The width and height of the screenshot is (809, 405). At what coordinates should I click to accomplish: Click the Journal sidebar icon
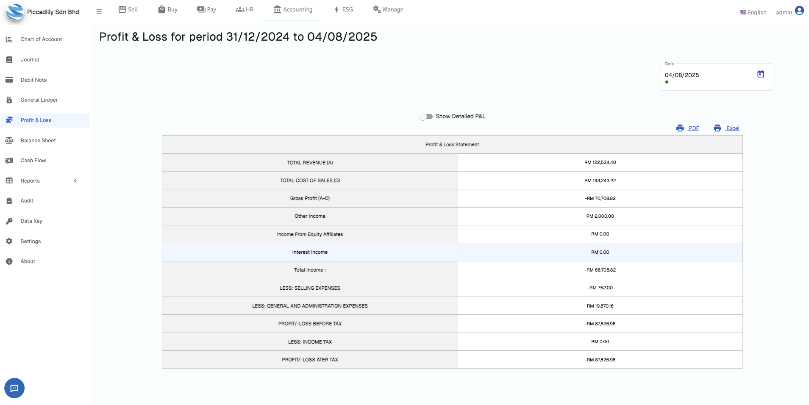point(9,60)
